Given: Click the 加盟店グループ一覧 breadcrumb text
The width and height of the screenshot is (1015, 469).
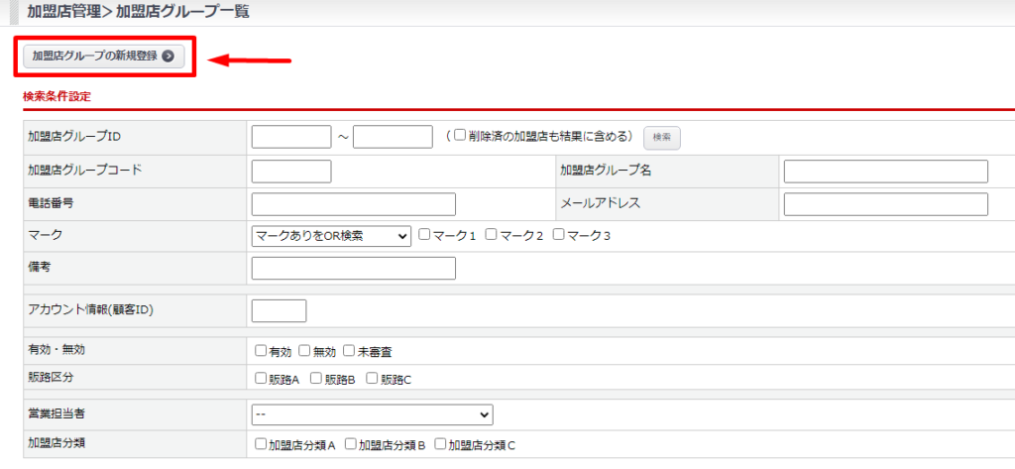Looking at the screenshot, I should (182, 12).
